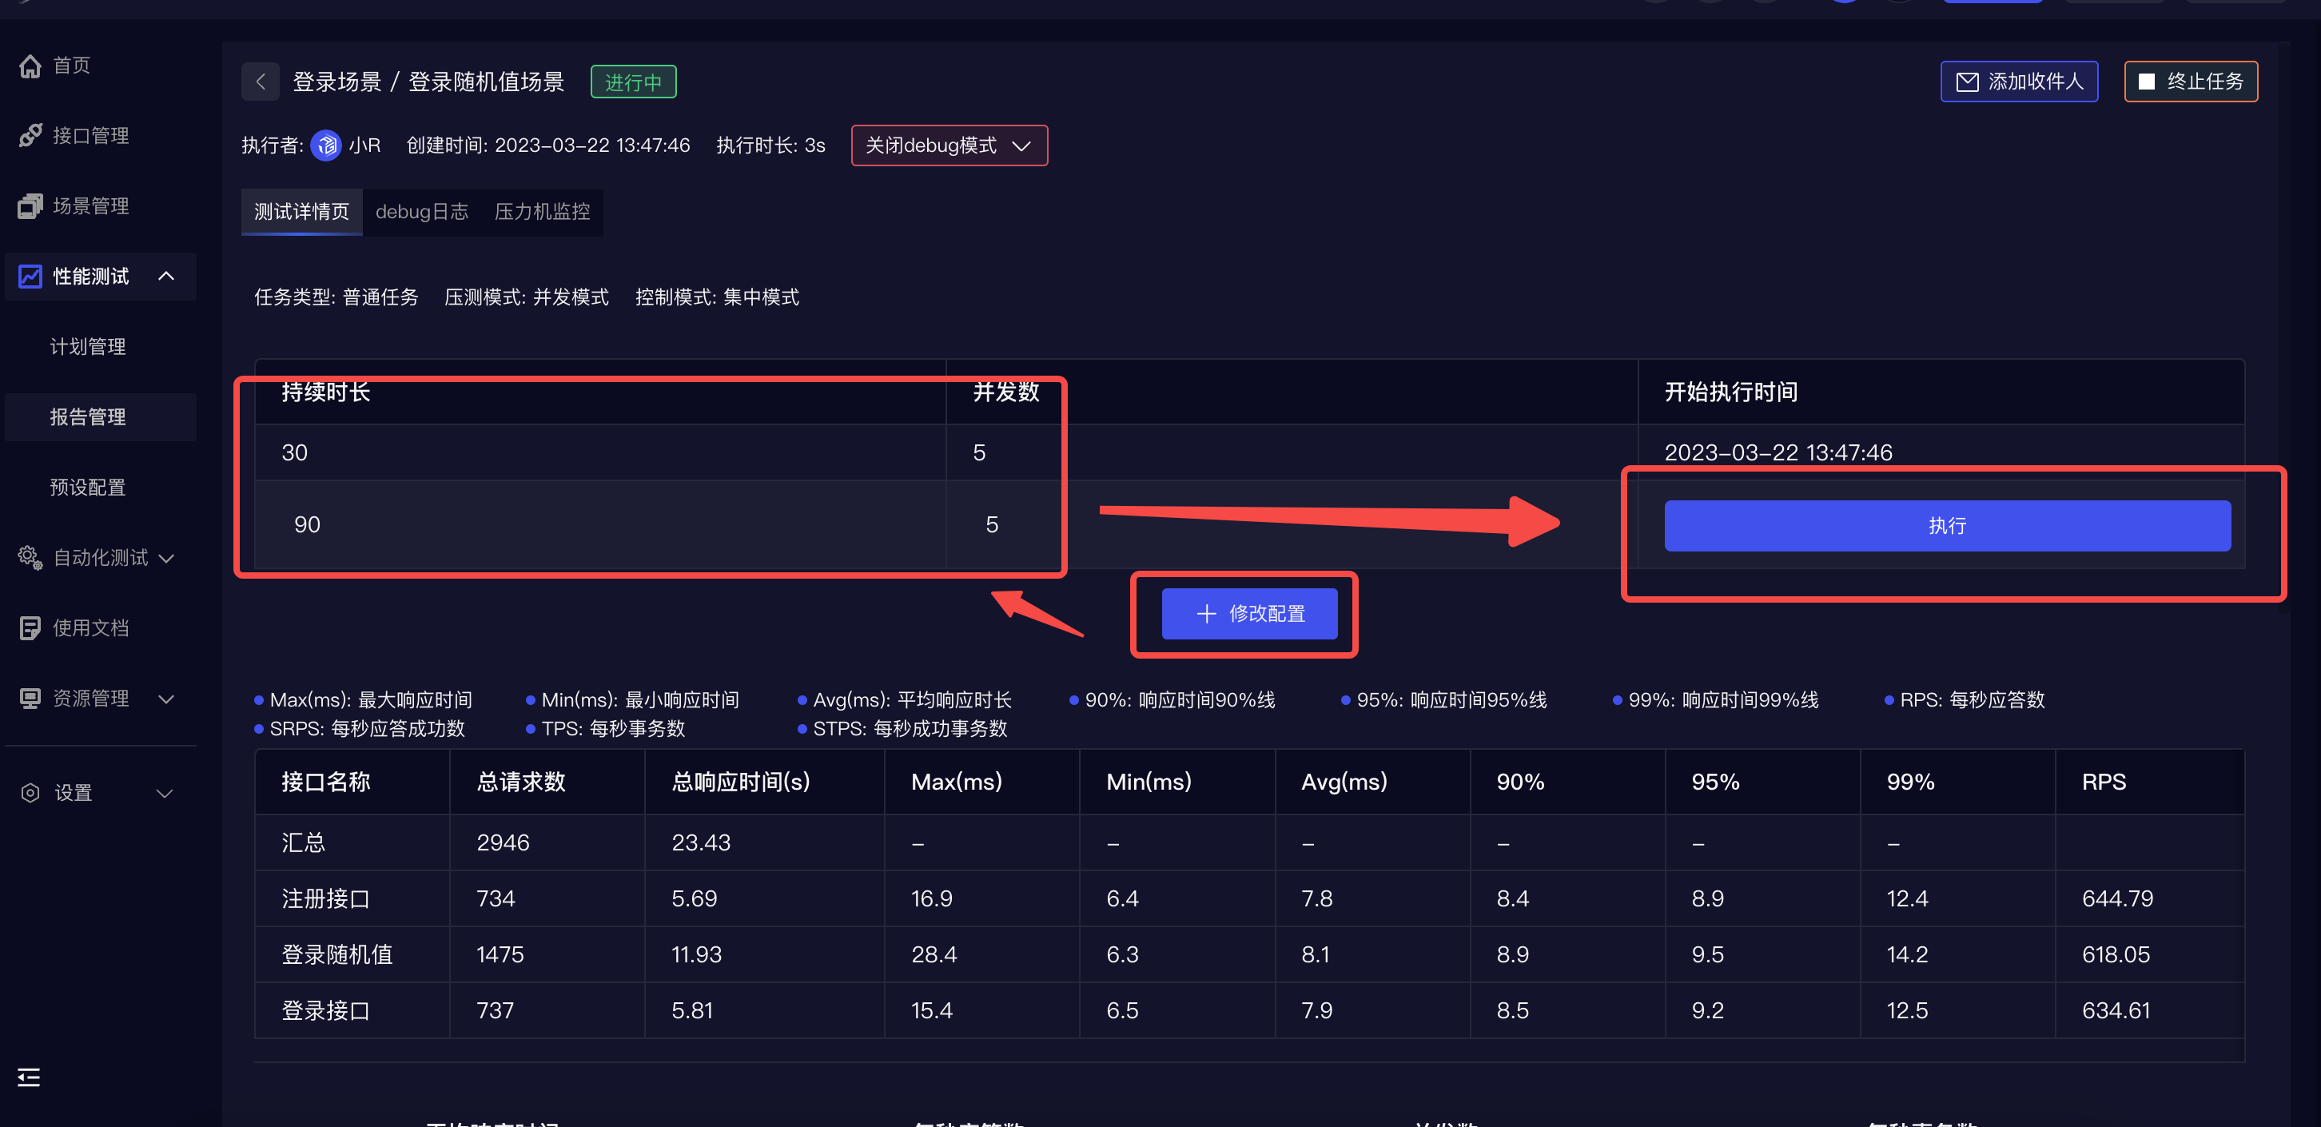This screenshot has width=2321, height=1127.
Task: Click the 性能测试 chart icon
Action: coord(30,277)
